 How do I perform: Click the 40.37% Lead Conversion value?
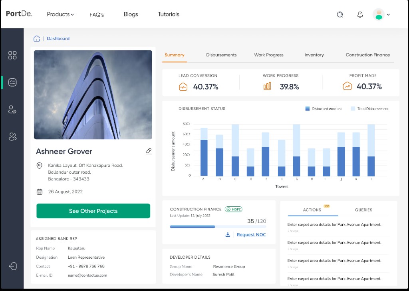point(206,87)
